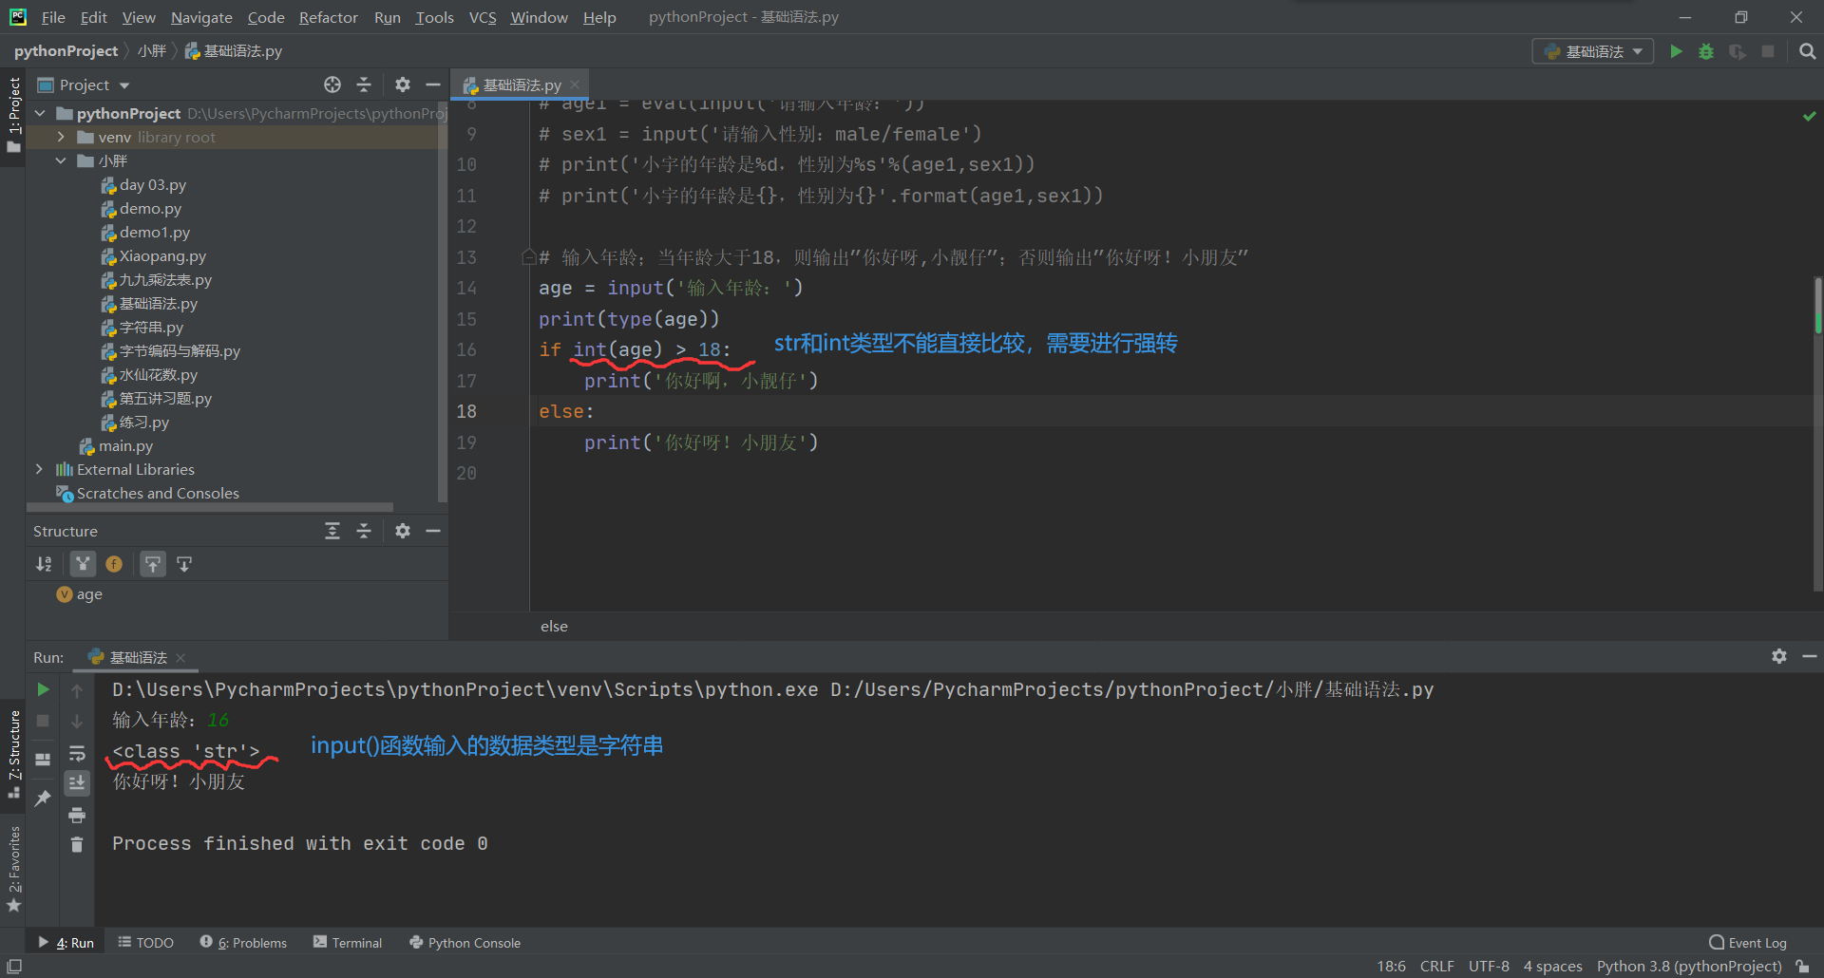
Task: Click TODO tool window button
Action: (145, 943)
